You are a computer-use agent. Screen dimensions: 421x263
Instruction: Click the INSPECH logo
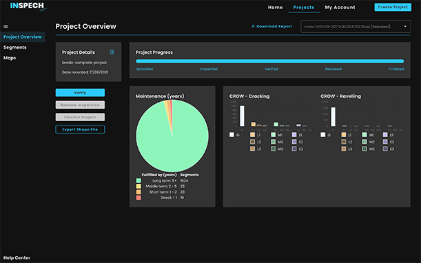(x=28, y=6)
